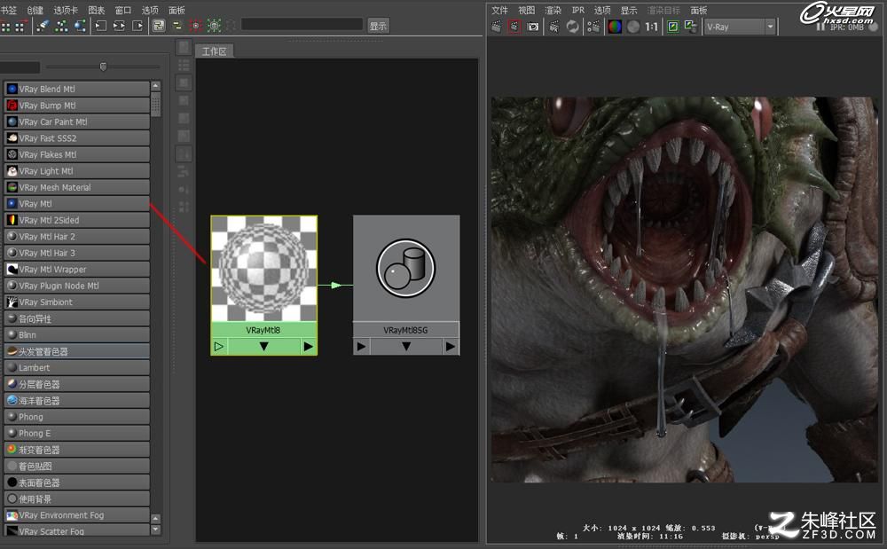Click the Hypershade toolbar text input field
This screenshot has height=549, width=887.
click(x=302, y=24)
